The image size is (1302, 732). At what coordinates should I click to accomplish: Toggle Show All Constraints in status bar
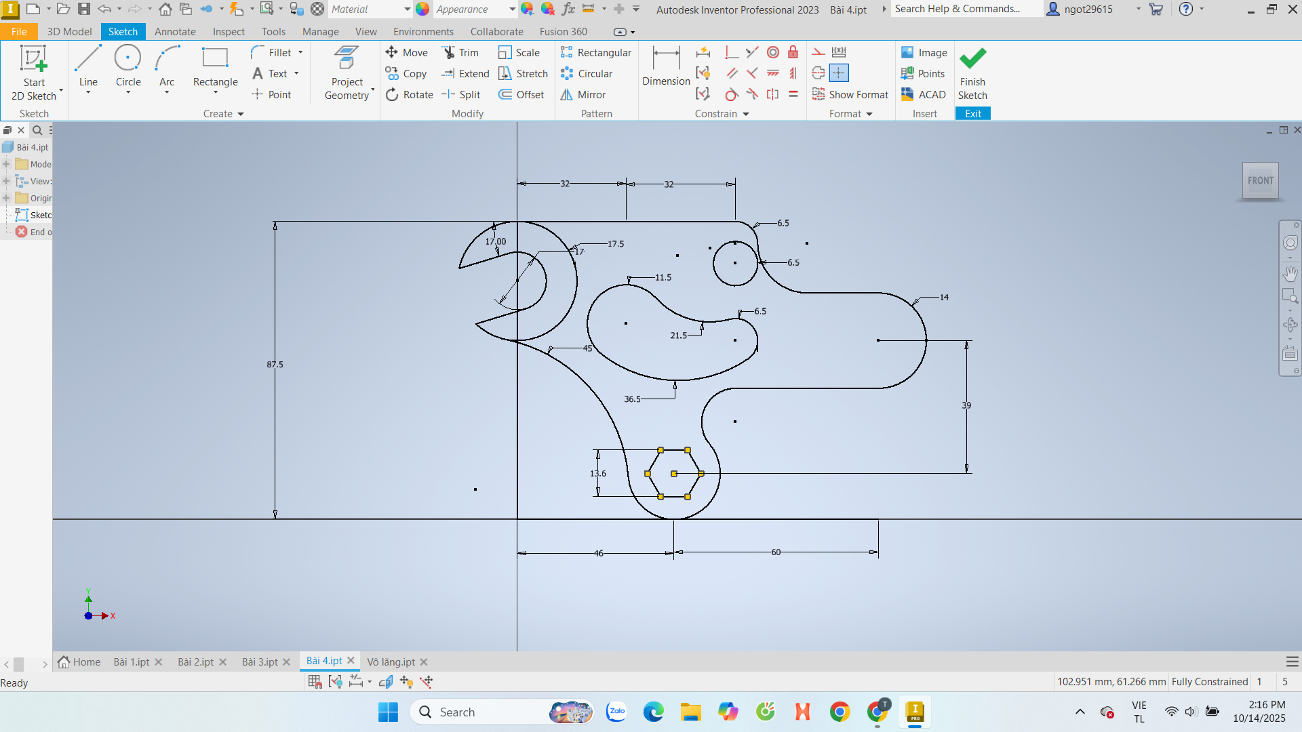coord(335,681)
